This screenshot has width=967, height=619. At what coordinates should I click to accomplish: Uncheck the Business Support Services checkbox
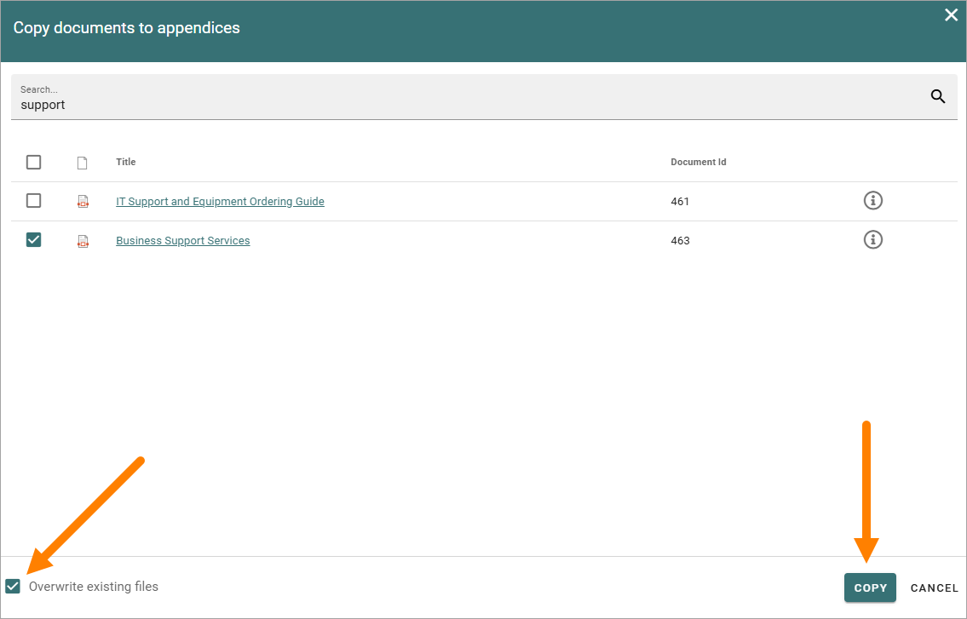(34, 240)
